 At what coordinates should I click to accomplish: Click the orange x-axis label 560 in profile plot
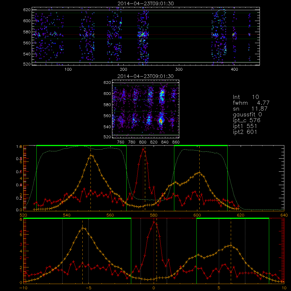(x=110, y=215)
